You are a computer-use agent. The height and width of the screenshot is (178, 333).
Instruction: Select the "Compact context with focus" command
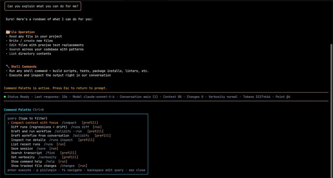35,122
